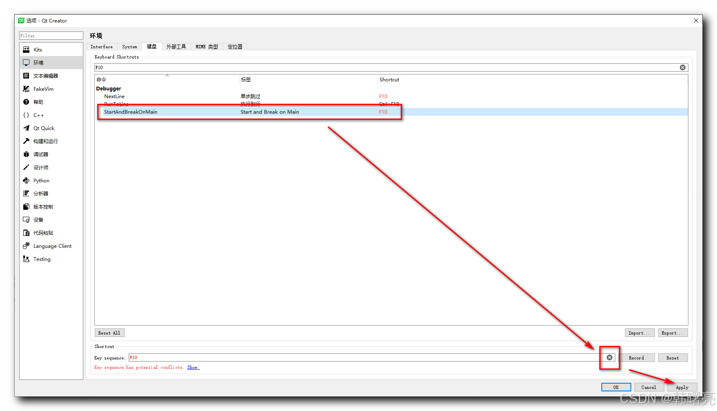Open the Testing flask icon
Viewport: 717px width, 411px height.
(x=26, y=259)
